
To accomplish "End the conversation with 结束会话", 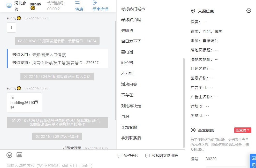I will [x=100, y=9].
